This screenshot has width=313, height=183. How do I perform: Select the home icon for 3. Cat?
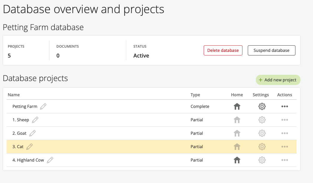237,147
